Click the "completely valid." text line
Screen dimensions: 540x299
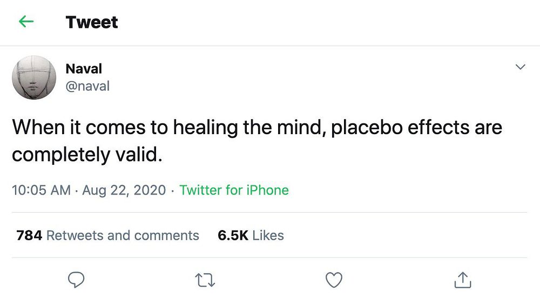click(x=87, y=155)
